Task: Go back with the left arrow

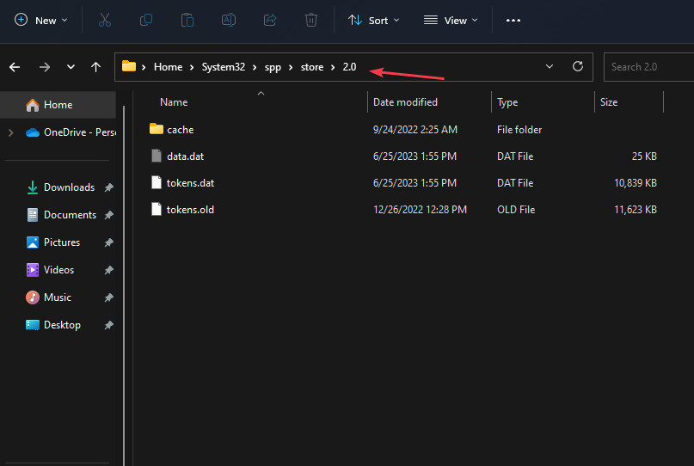Action: [15, 67]
